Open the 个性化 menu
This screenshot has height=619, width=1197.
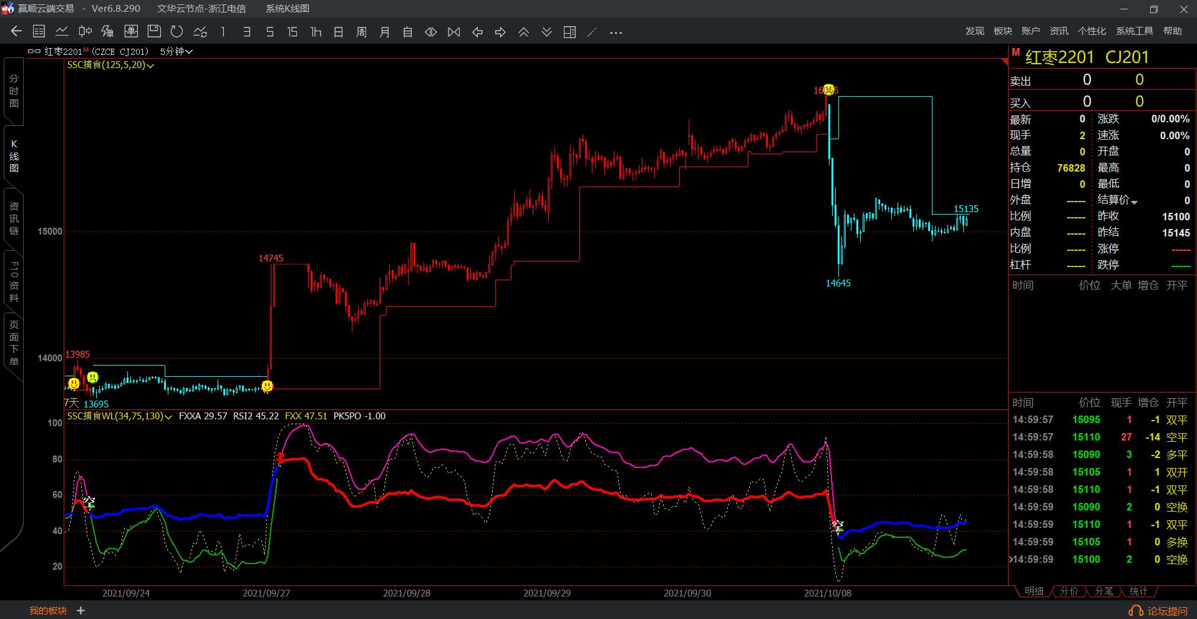point(1092,31)
